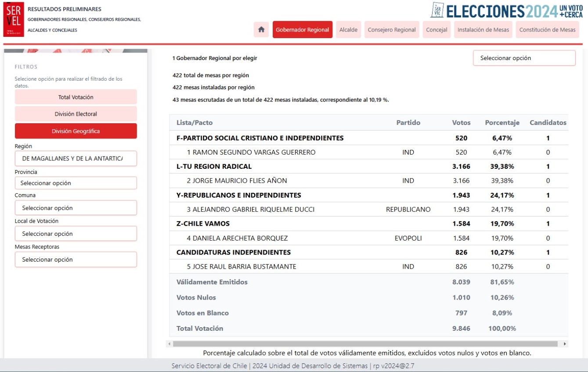This screenshot has height=372, width=588.
Task: Open the Constitución de Mesas tab
Action: [547, 30]
